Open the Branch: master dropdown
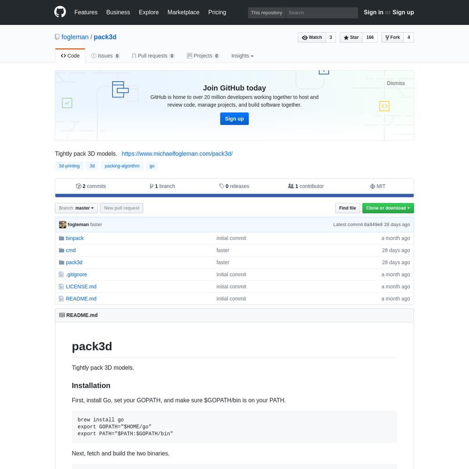This screenshot has width=469, height=469. tap(76, 208)
